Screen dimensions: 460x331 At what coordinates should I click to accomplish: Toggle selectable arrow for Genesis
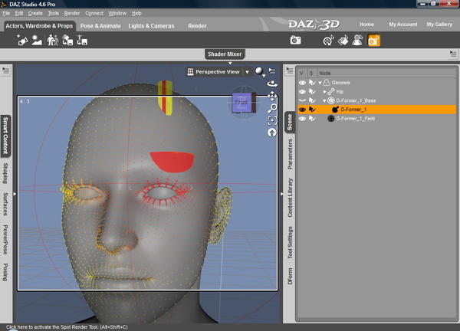(x=312, y=83)
